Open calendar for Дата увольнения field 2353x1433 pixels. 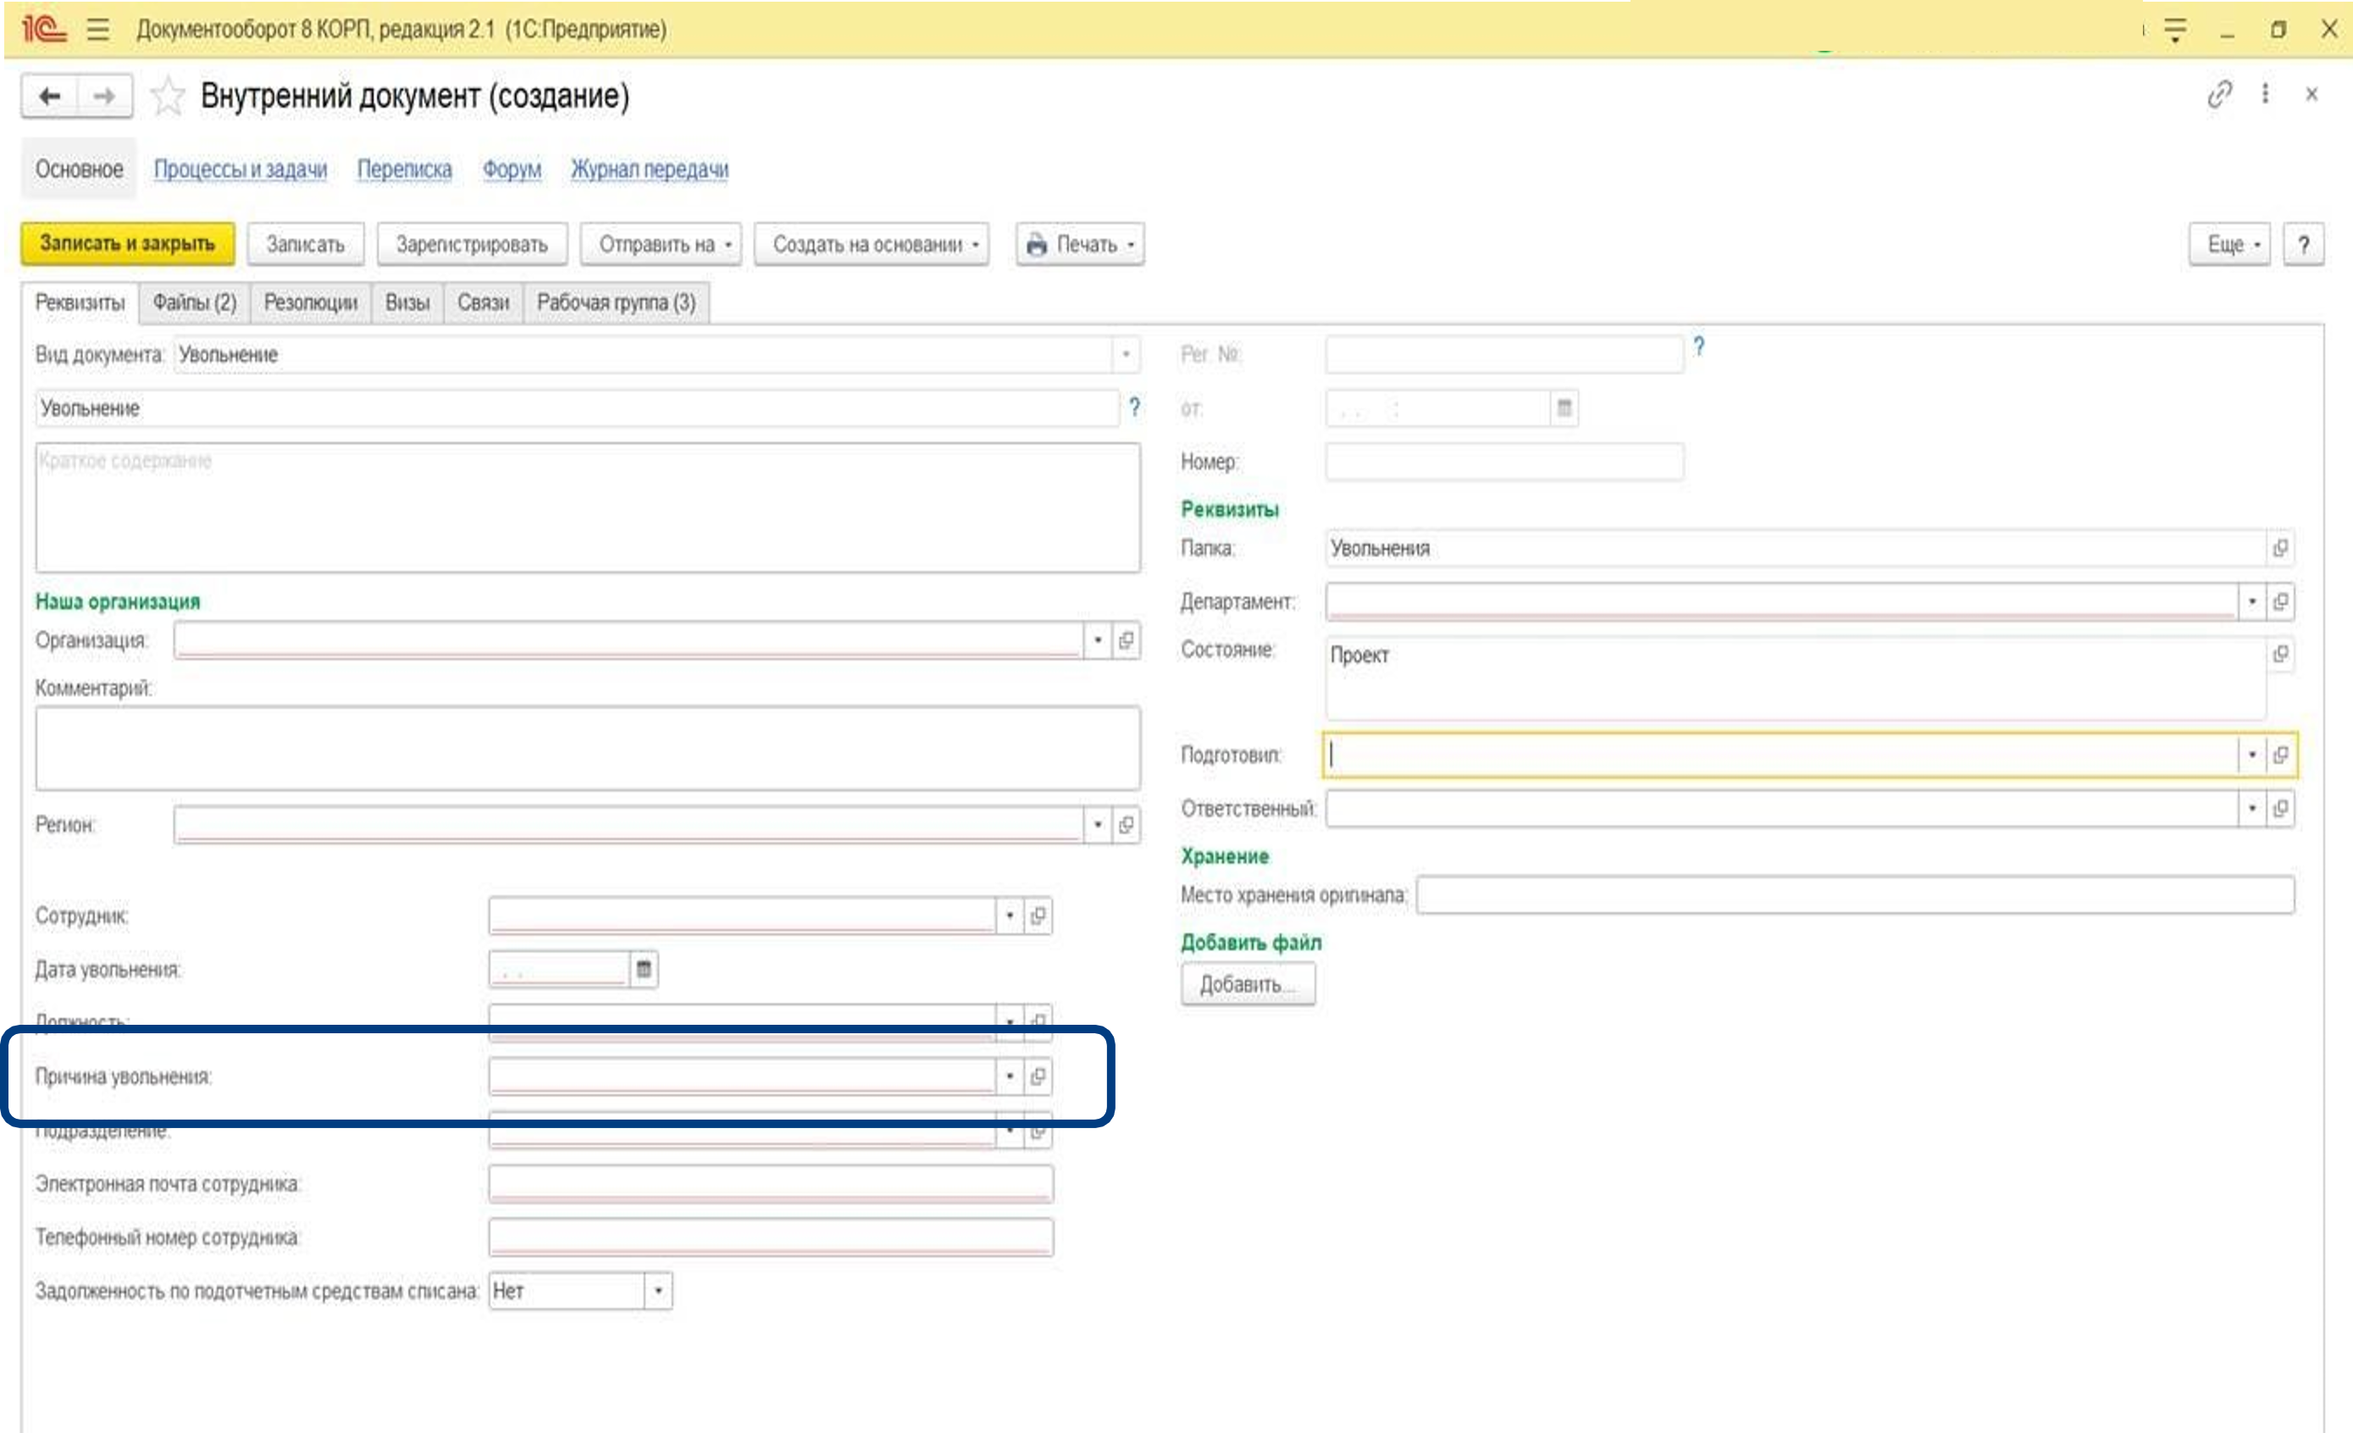[x=644, y=969]
